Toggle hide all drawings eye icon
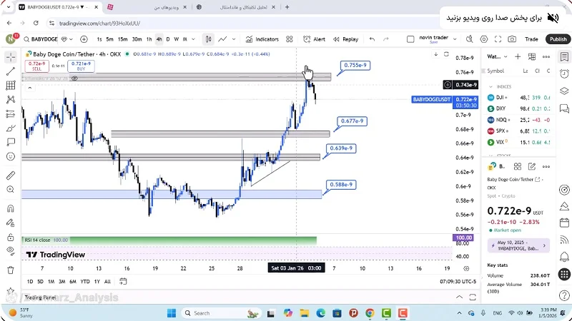The height and width of the screenshot is (321, 572). [x=10, y=251]
